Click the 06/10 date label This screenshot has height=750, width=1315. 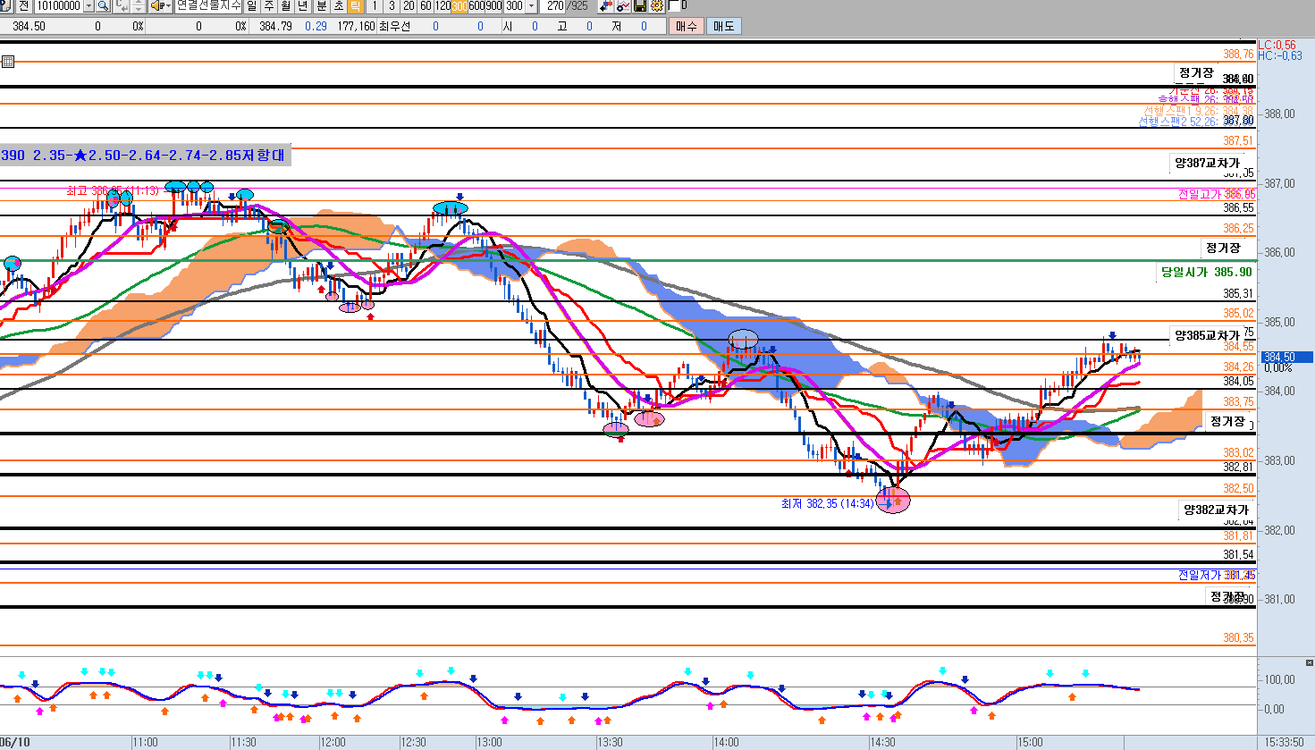point(15,742)
